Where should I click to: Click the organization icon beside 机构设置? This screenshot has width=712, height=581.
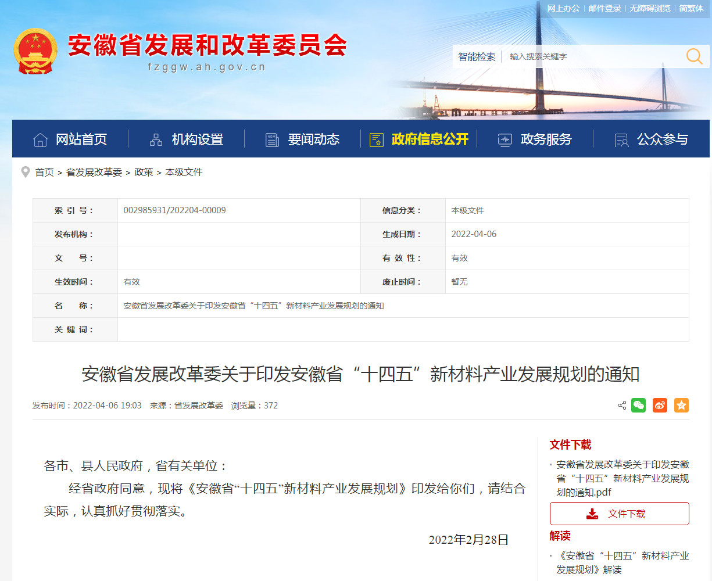tap(156, 139)
